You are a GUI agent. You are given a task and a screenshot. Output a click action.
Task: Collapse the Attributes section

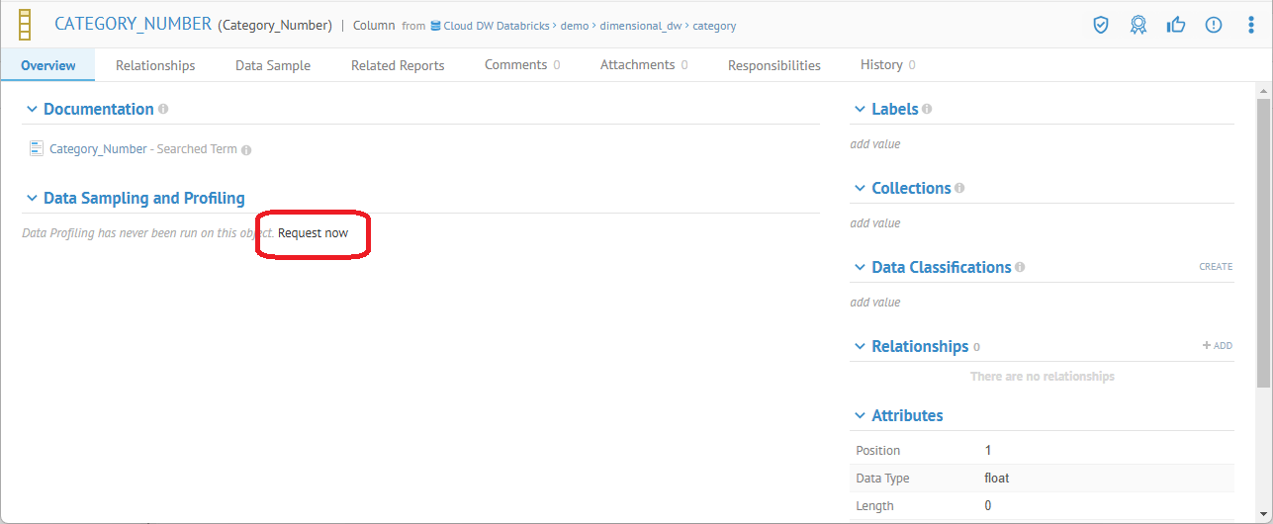pyautogui.click(x=859, y=415)
